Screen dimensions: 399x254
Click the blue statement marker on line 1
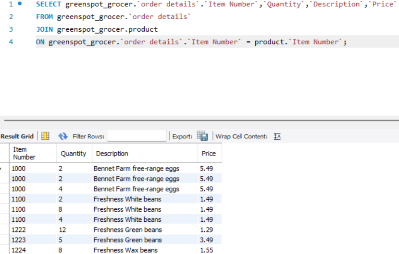(x=20, y=4)
